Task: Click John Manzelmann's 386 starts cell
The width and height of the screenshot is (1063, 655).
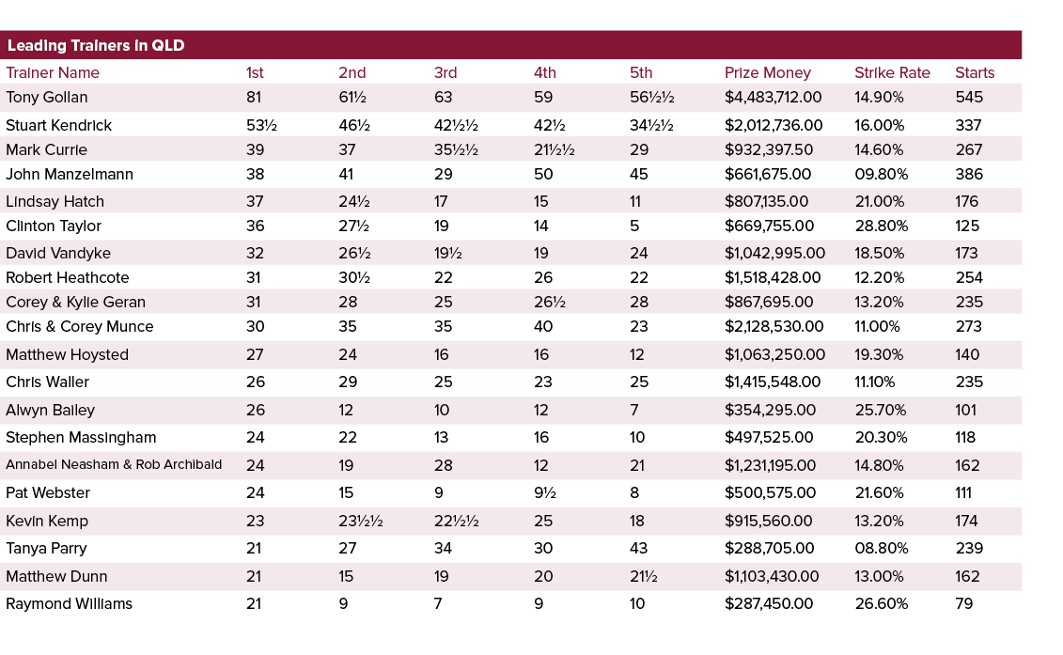Action: 969,174
